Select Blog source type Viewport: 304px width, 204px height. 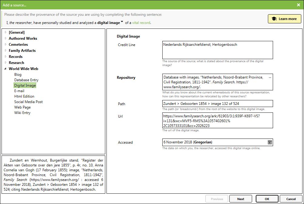click(x=18, y=75)
